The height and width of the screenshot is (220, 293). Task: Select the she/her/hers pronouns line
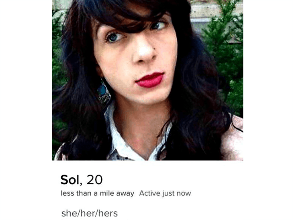90,213
